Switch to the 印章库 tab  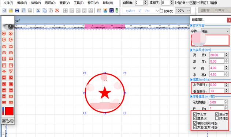pyautogui.click(x=220, y=10)
